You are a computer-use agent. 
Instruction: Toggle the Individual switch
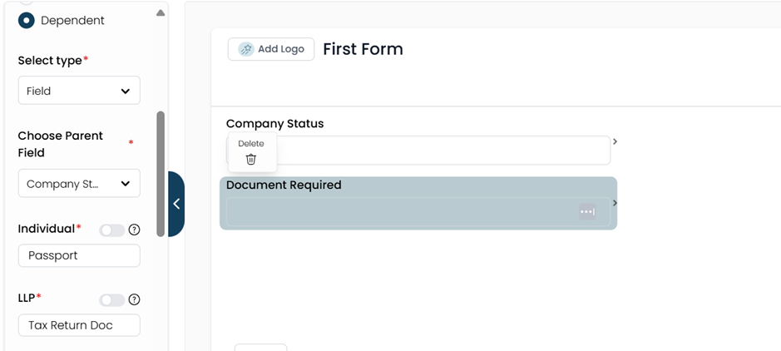[111, 230]
